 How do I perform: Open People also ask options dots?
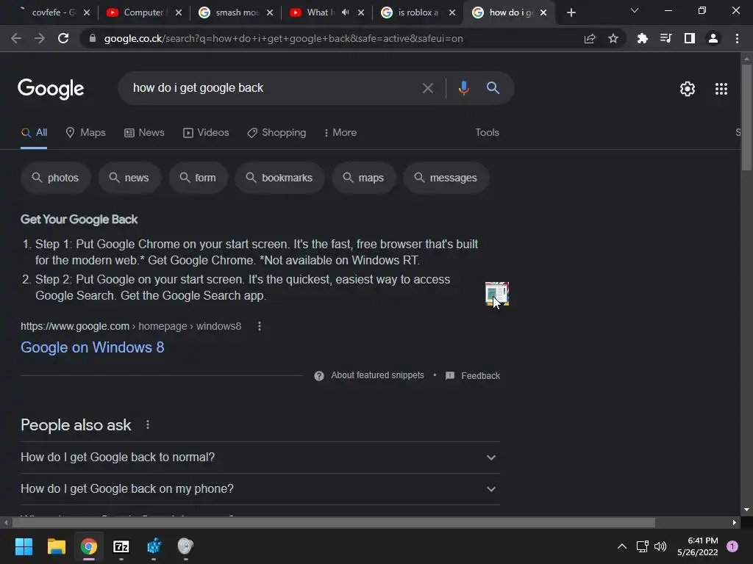tap(147, 424)
